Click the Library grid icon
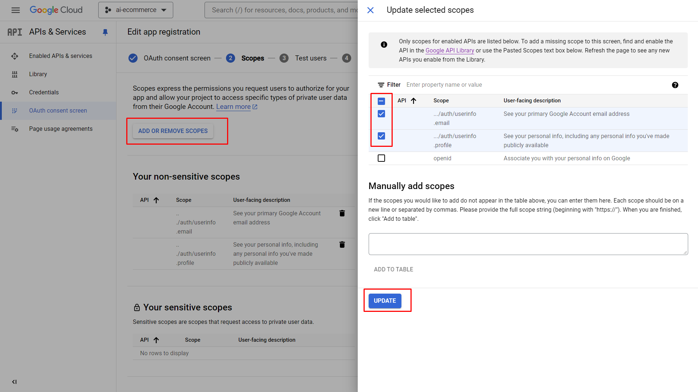Viewport: 698px width, 392px height. [x=15, y=74]
